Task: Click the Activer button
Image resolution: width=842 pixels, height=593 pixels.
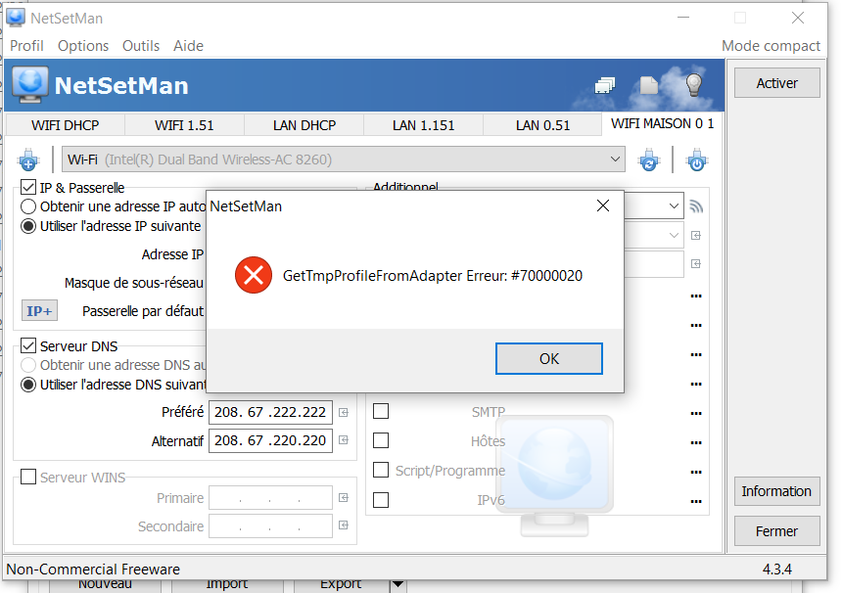Action: [777, 83]
